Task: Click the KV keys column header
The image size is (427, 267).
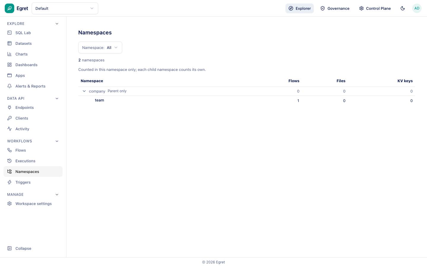Action: pyautogui.click(x=405, y=81)
